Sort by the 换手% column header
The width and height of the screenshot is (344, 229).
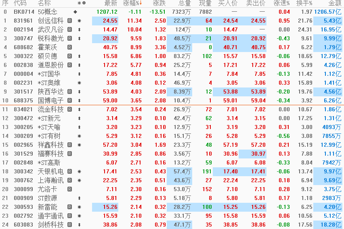tap(304, 3)
